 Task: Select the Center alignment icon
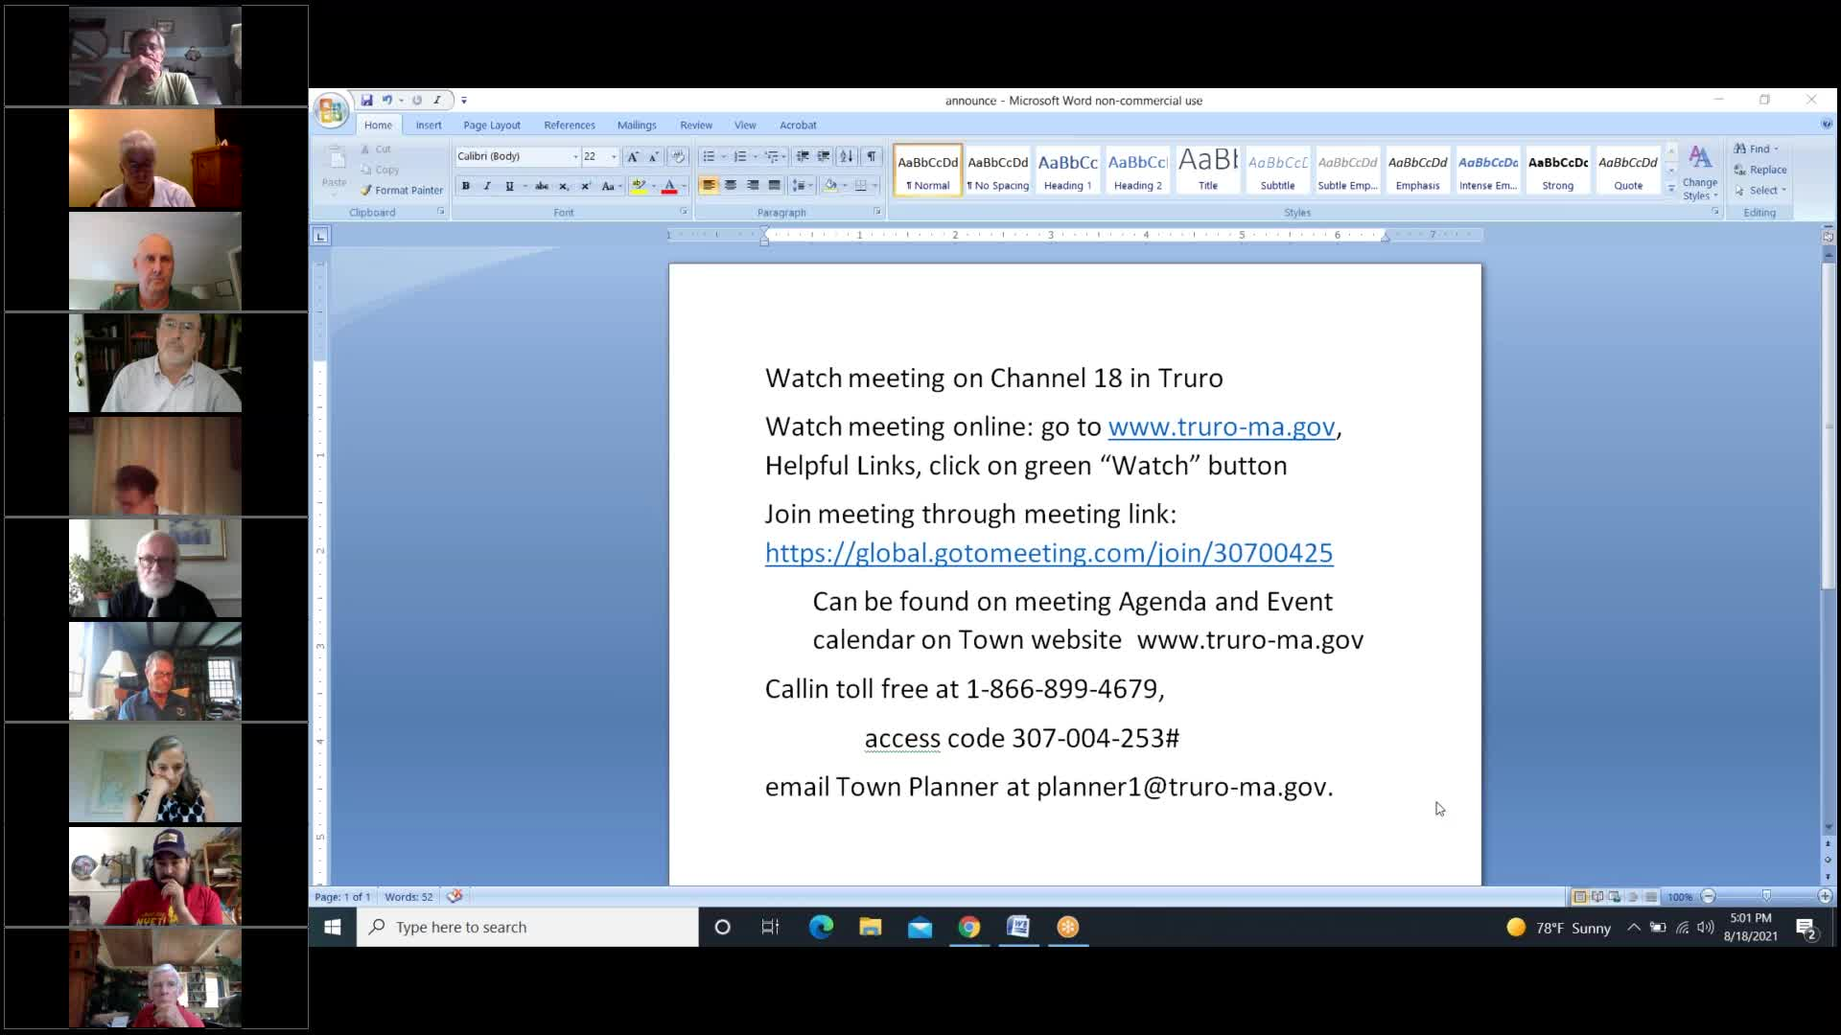pos(732,186)
